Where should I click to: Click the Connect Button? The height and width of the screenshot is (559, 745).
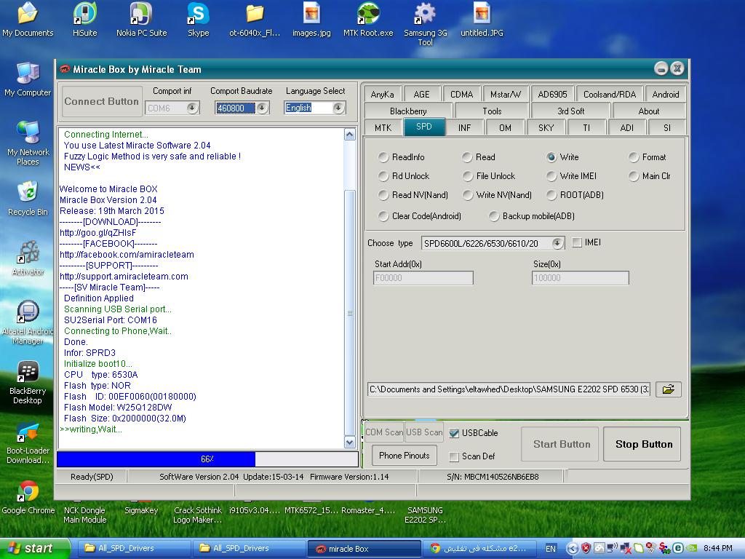coord(102,101)
